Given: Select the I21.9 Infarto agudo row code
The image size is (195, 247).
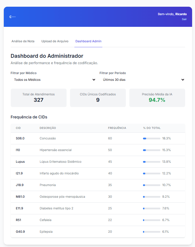Looking at the screenshot, I should [19, 173].
